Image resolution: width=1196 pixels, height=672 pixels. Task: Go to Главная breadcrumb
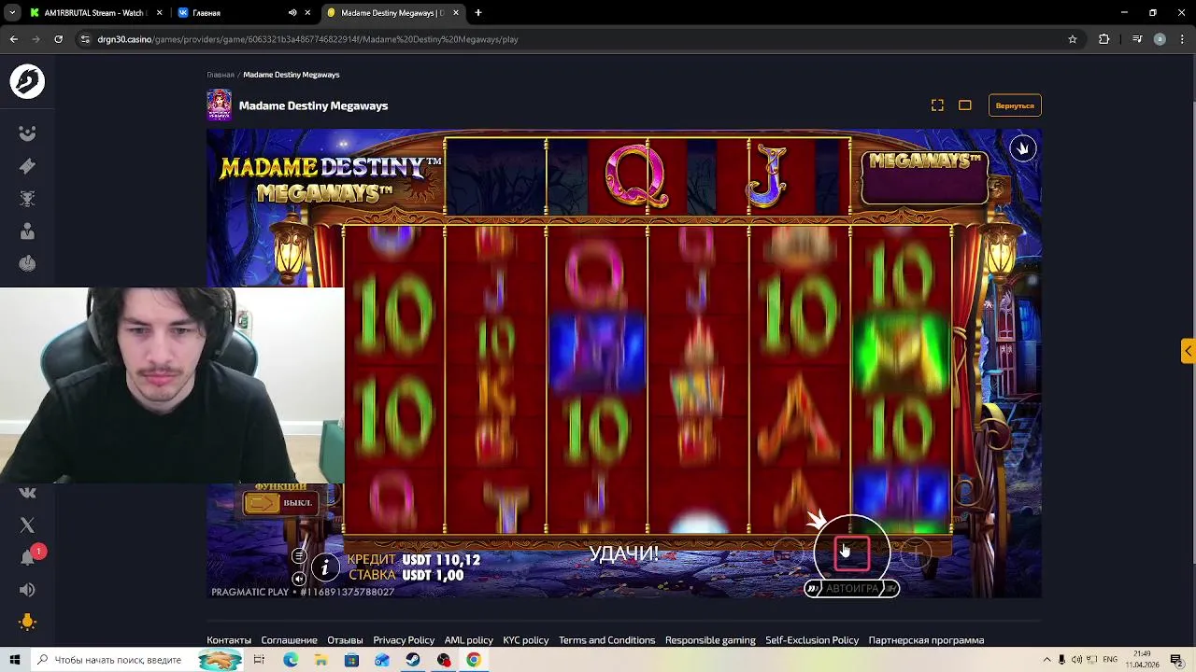(x=221, y=75)
